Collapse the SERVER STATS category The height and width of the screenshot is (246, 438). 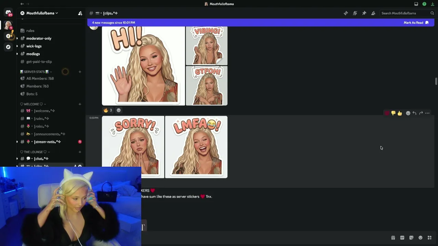[36, 72]
